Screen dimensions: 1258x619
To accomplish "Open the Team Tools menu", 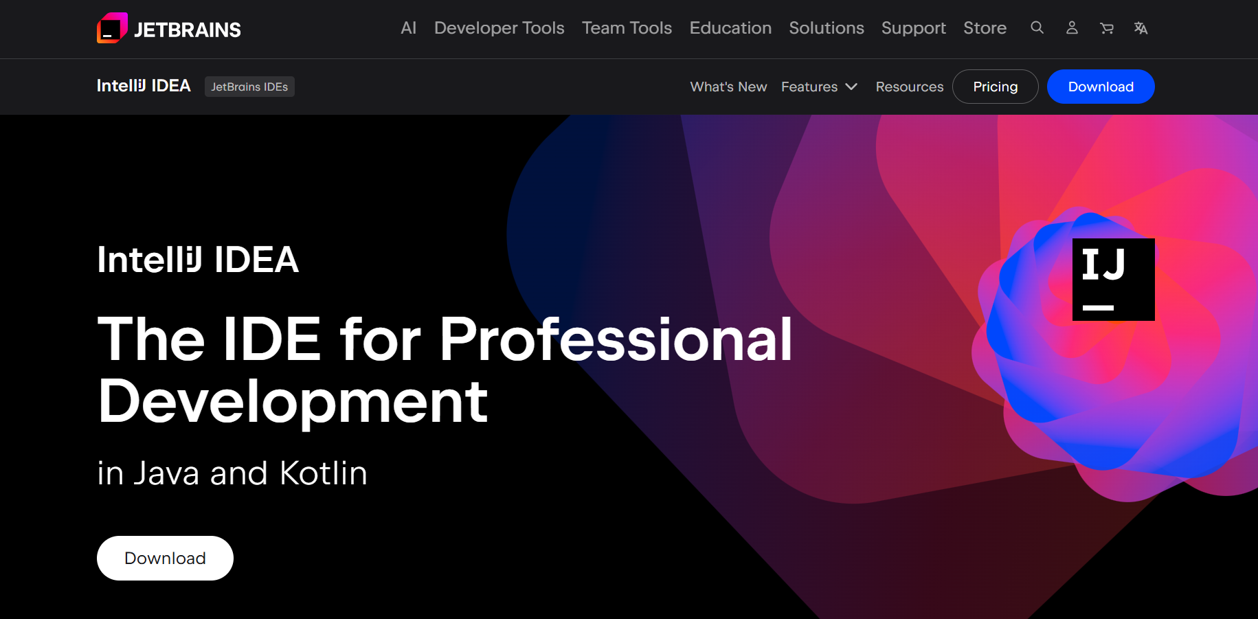I will [x=626, y=28].
